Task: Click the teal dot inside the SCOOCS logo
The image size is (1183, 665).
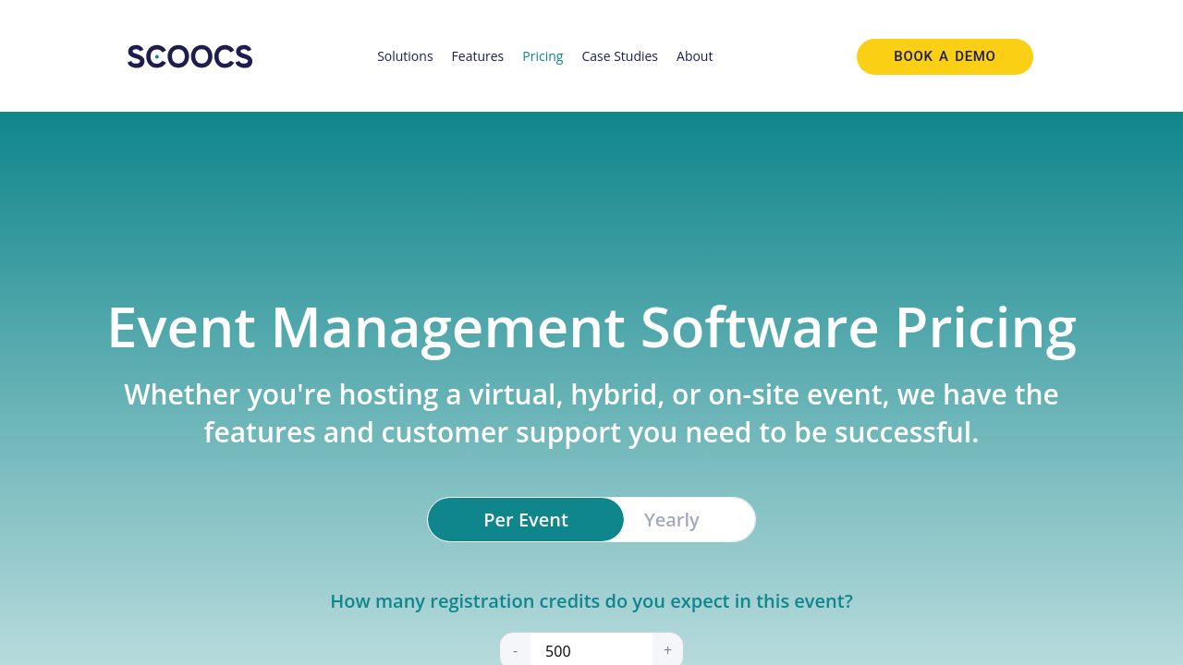Action: pyautogui.click(x=157, y=57)
